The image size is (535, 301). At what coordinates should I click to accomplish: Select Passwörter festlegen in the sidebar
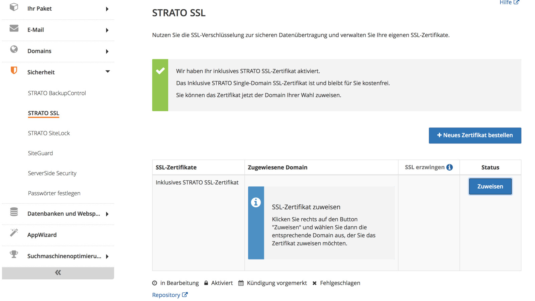54,193
